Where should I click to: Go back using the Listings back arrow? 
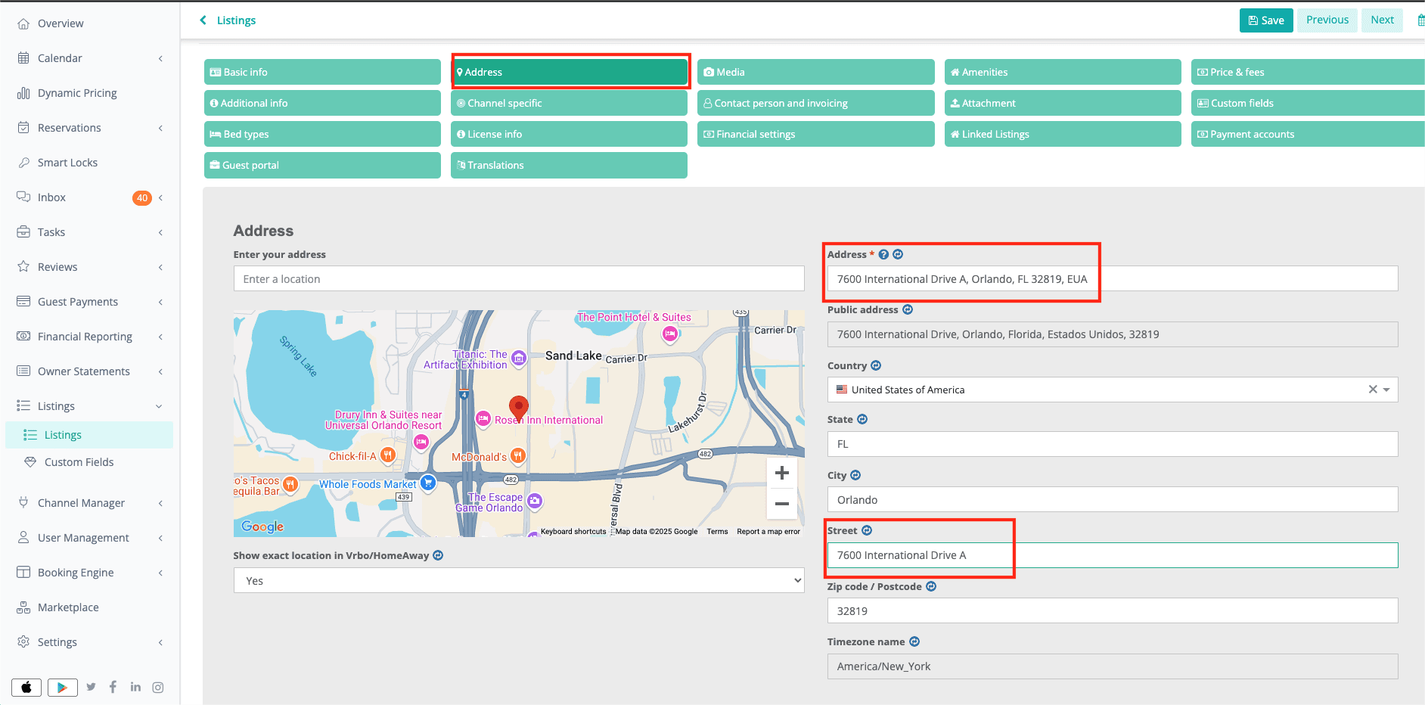pos(203,20)
